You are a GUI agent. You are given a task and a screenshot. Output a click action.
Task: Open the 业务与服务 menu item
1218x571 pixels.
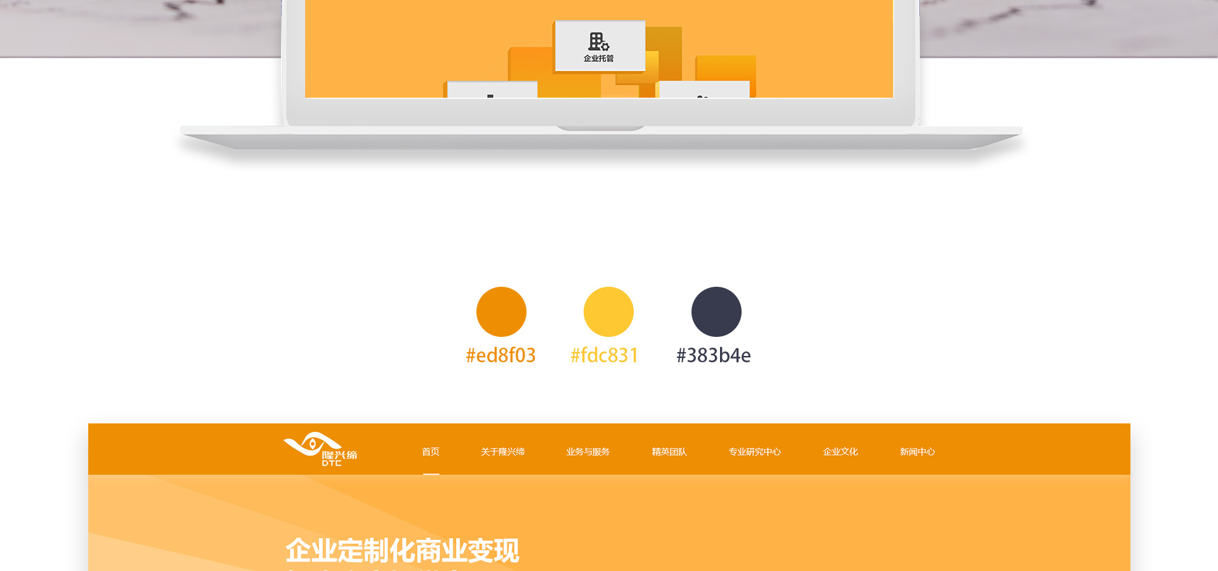pos(587,452)
